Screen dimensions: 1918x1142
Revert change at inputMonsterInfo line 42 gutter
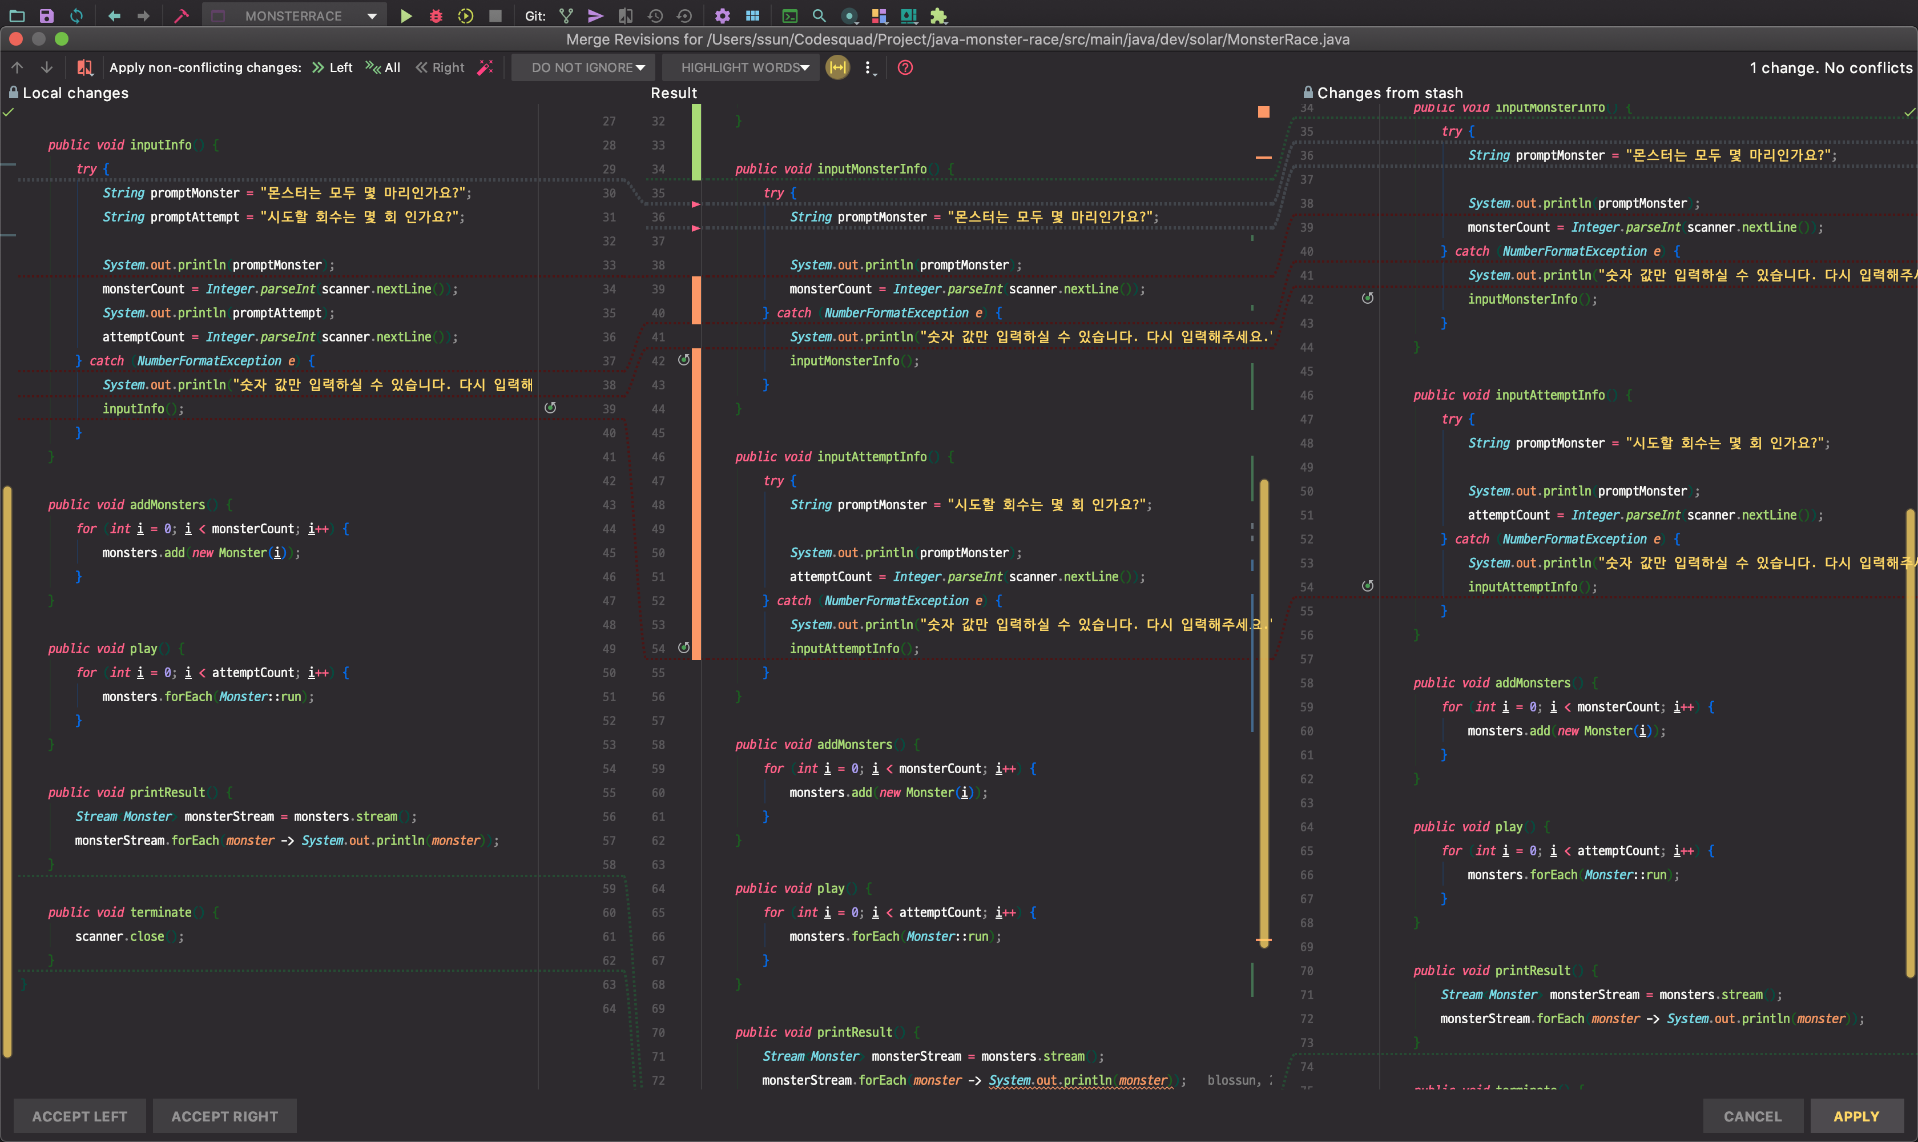[x=684, y=360]
